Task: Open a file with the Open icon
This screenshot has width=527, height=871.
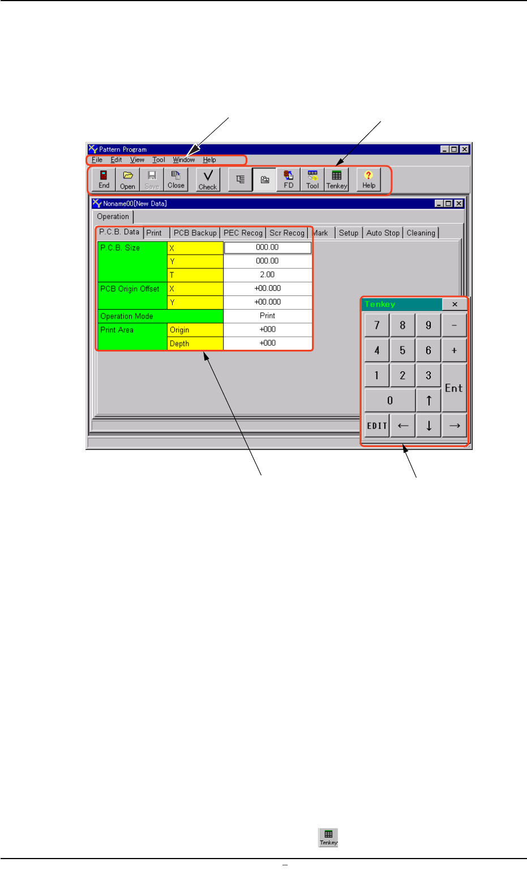Action: click(128, 179)
